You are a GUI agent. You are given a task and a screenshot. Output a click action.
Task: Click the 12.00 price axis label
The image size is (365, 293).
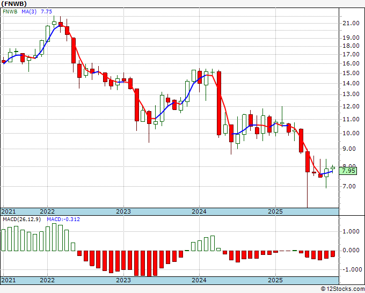351,106
